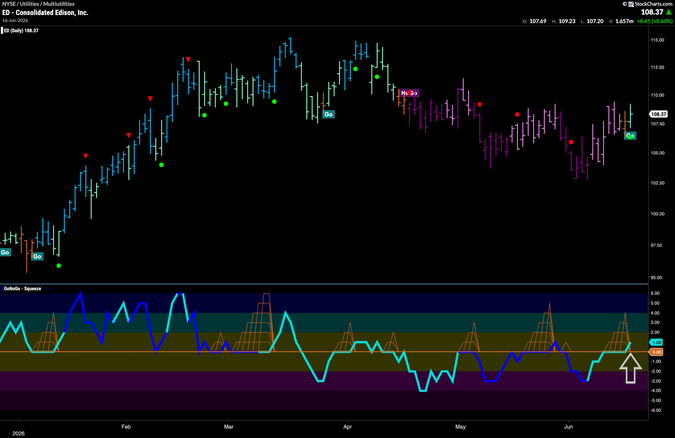The width and height of the screenshot is (675, 438).
Task: Click the Go label near late March bars
Action: (x=329, y=114)
